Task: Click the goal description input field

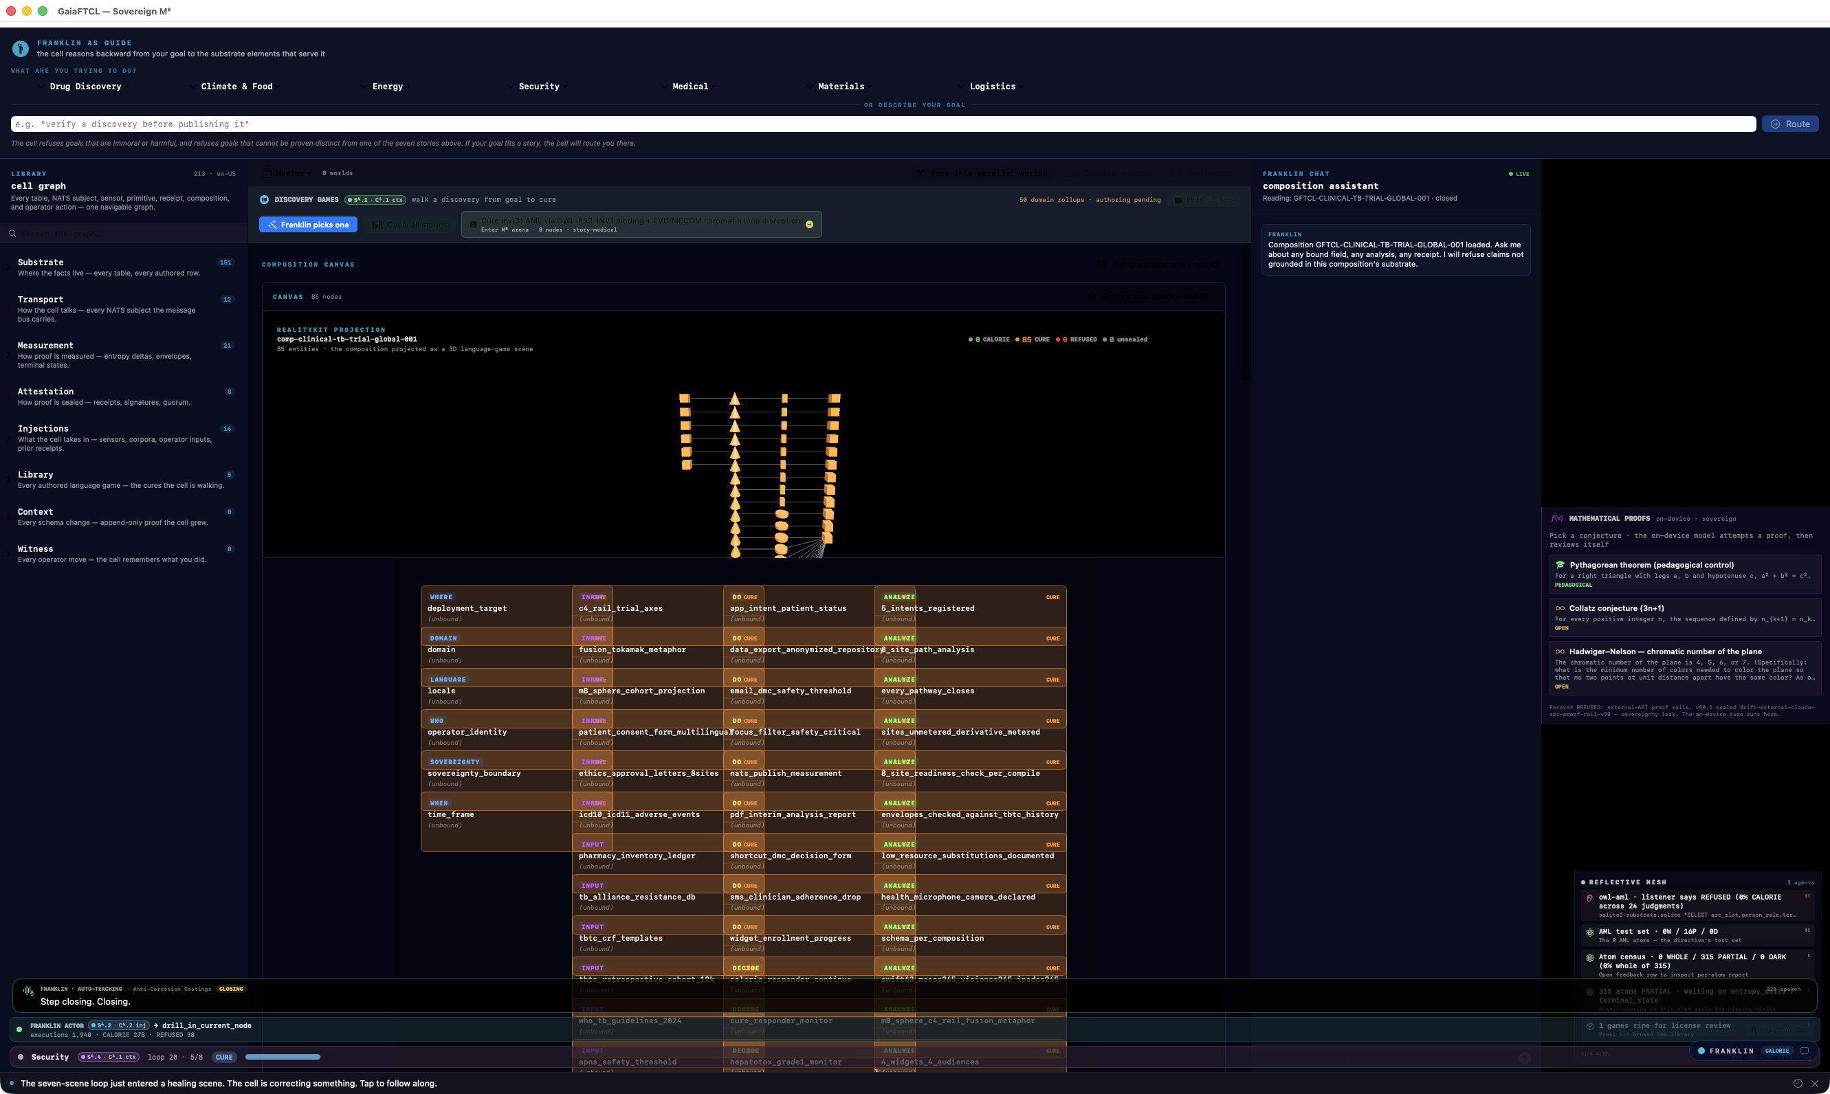Action: click(x=883, y=124)
